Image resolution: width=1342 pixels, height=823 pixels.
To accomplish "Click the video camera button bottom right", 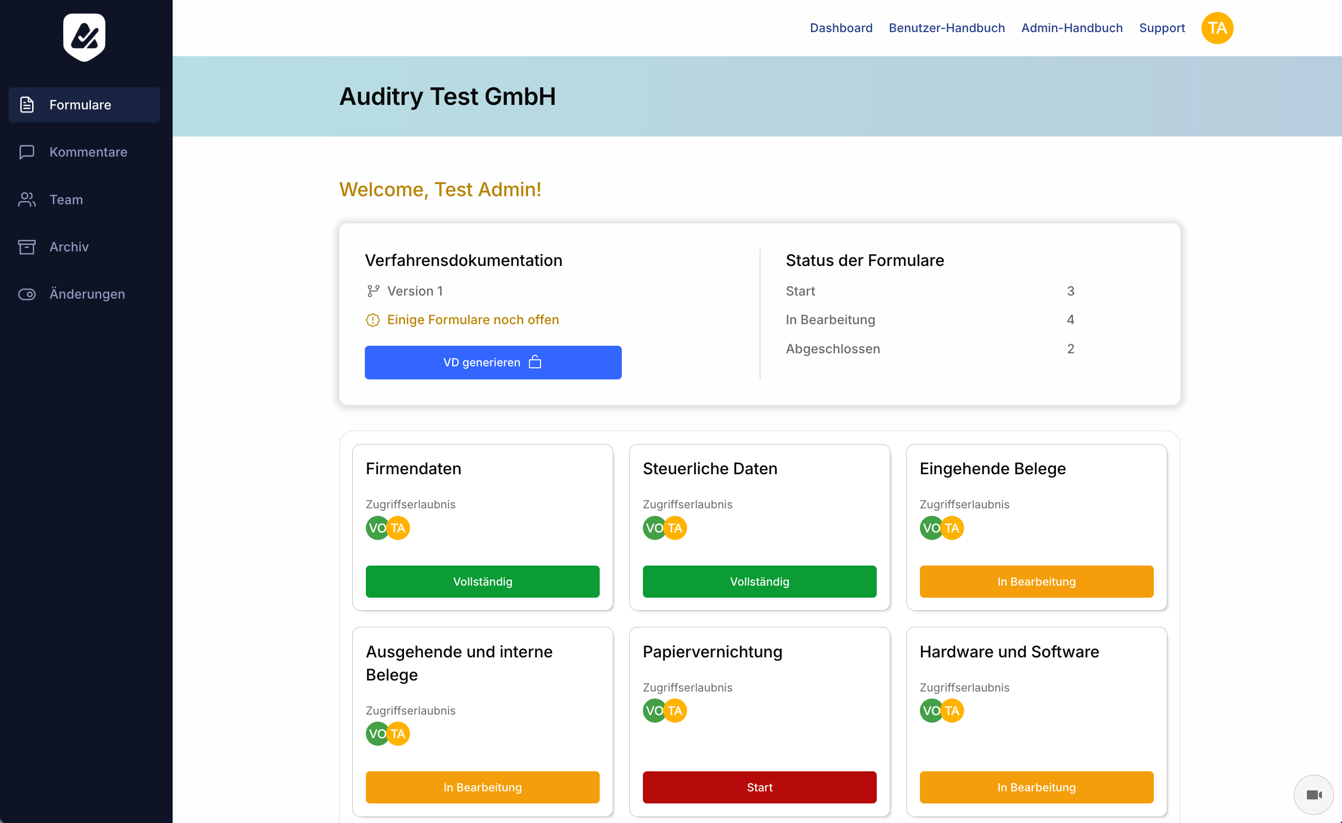I will (x=1313, y=795).
